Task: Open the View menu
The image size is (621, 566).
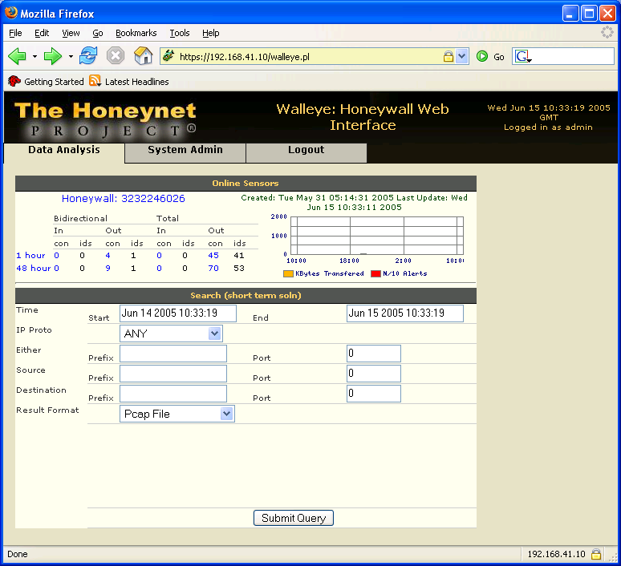Action: pos(71,33)
